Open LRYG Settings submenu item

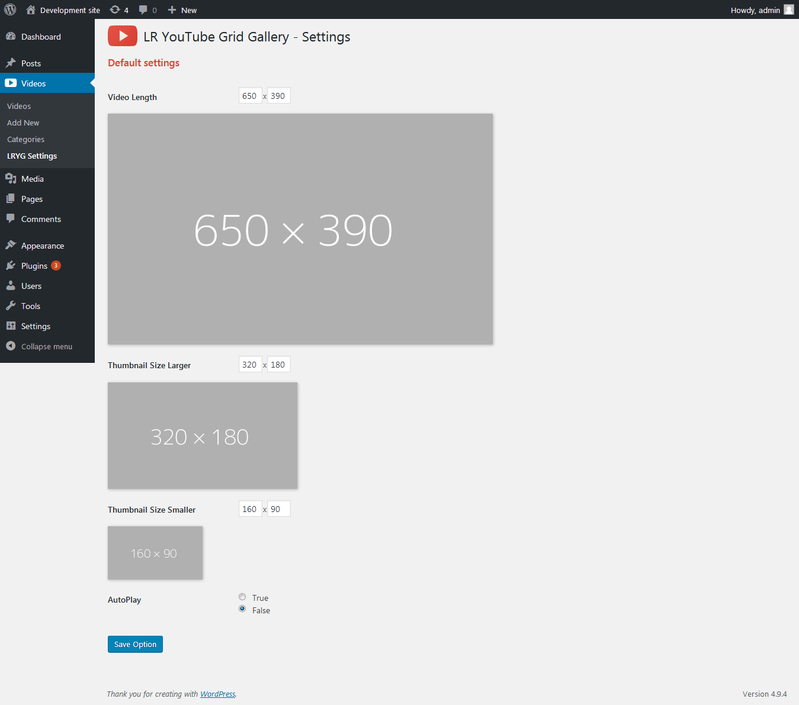pyautogui.click(x=32, y=156)
